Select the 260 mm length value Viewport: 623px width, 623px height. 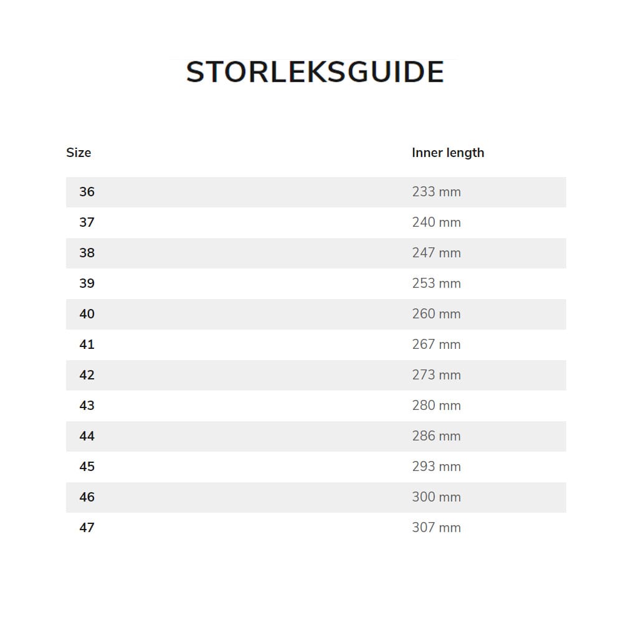tap(436, 314)
